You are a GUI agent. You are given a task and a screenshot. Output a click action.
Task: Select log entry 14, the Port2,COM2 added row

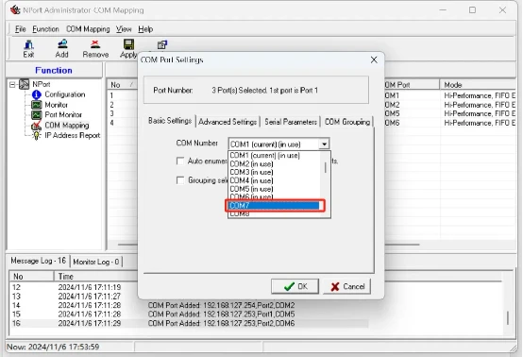point(190,305)
